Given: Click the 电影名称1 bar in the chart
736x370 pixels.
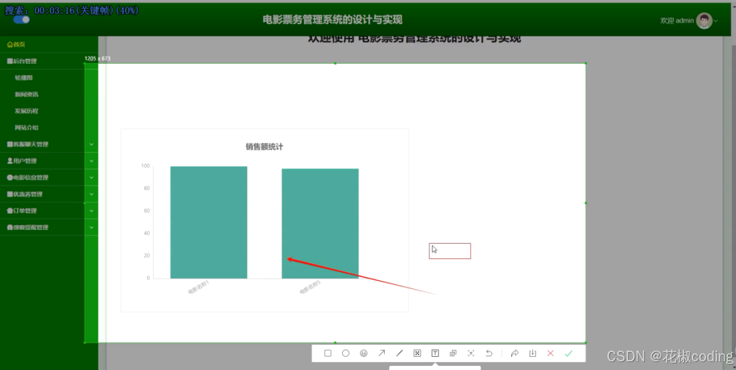Looking at the screenshot, I should click(208, 223).
